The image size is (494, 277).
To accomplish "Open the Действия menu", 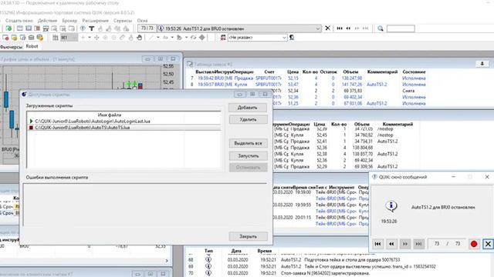I will pyautogui.click(x=47, y=21).
